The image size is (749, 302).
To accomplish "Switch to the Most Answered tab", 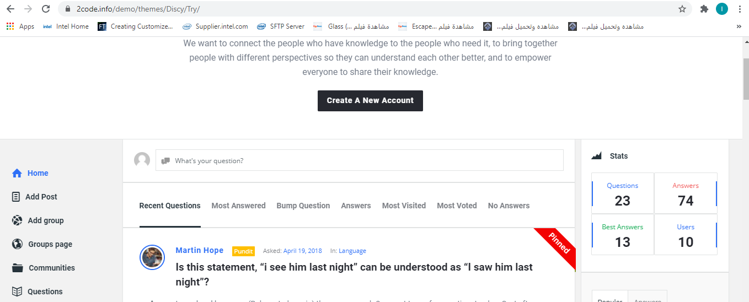I will click(238, 206).
